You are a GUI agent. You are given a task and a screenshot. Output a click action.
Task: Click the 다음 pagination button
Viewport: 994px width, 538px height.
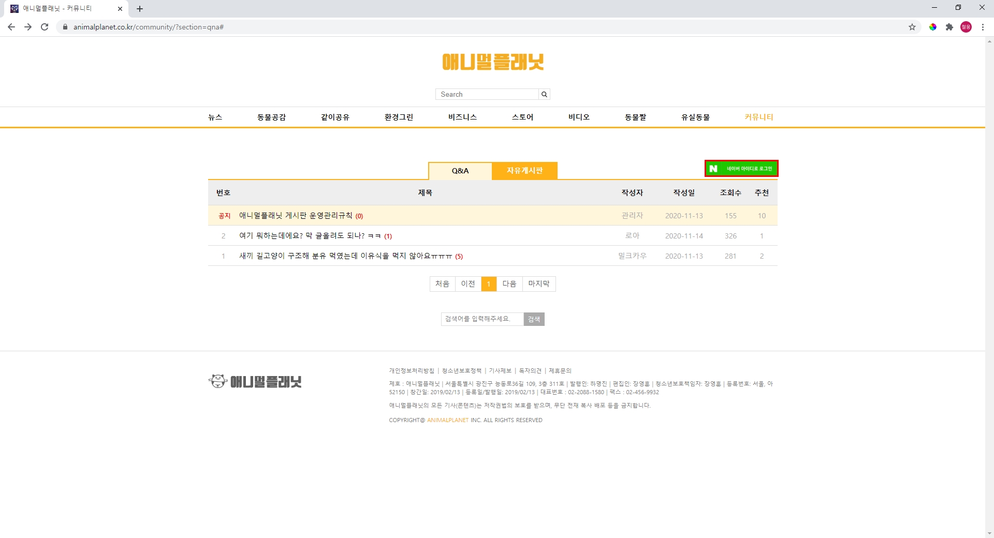tap(509, 284)
